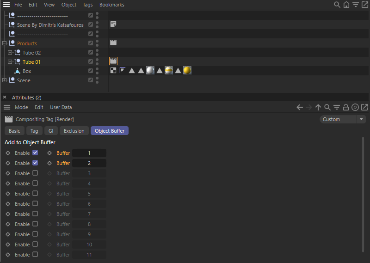Switch to the Exclusion tab

tap(74, 131)
